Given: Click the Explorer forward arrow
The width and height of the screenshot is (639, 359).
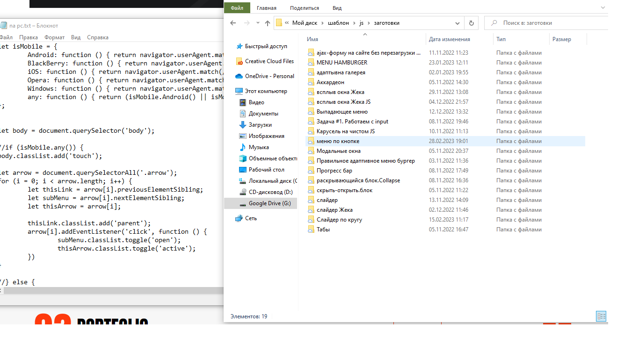Looking at the screenshot, I should (247, 23).
